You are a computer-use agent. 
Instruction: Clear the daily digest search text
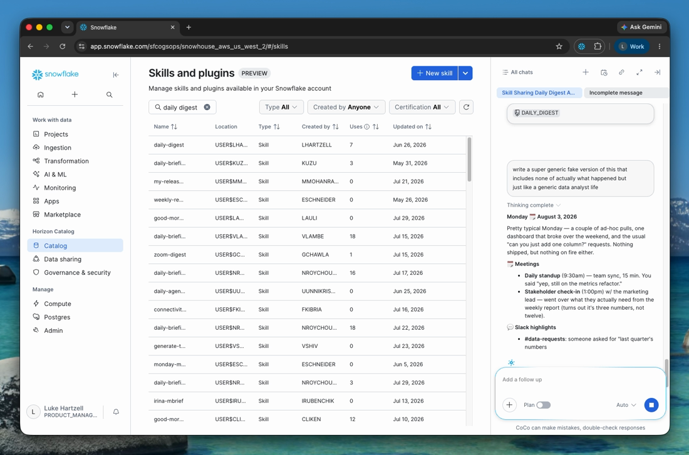(207, 107)
